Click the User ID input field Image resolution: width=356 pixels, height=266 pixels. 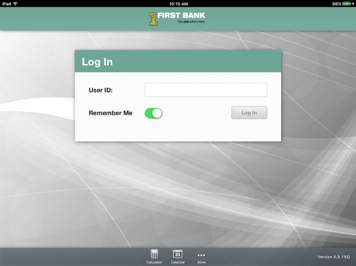click(206, 90)
